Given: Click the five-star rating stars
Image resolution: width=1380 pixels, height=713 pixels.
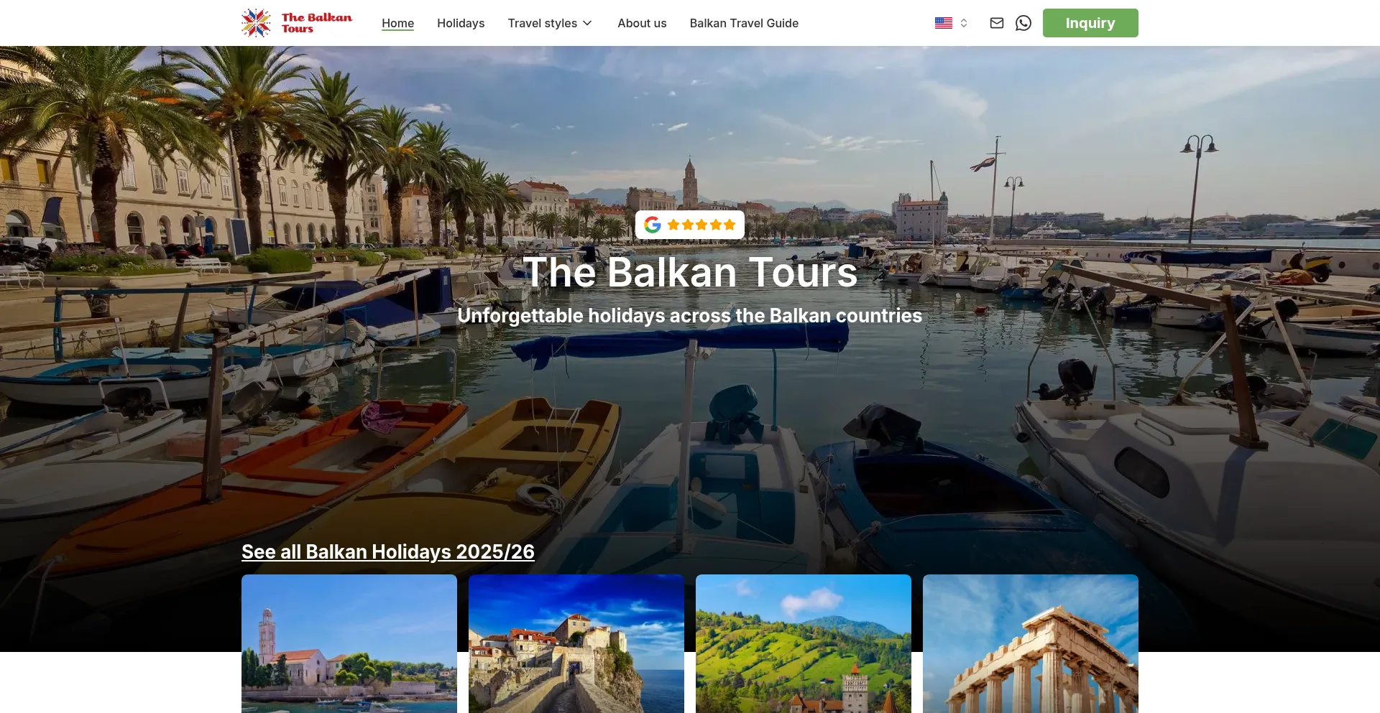Looking at the screenshot, I should click(x=701, y=225).
